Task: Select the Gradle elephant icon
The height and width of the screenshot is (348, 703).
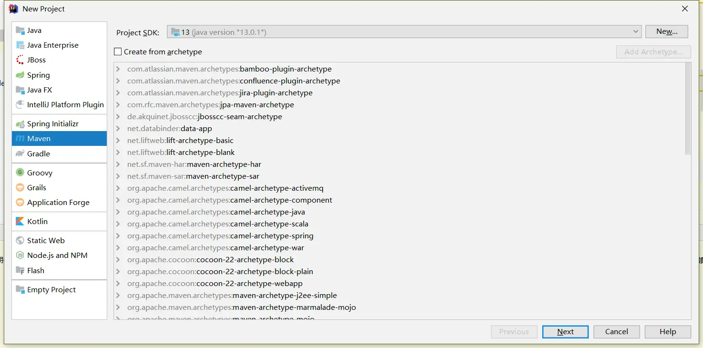Action: coord(20,154)
